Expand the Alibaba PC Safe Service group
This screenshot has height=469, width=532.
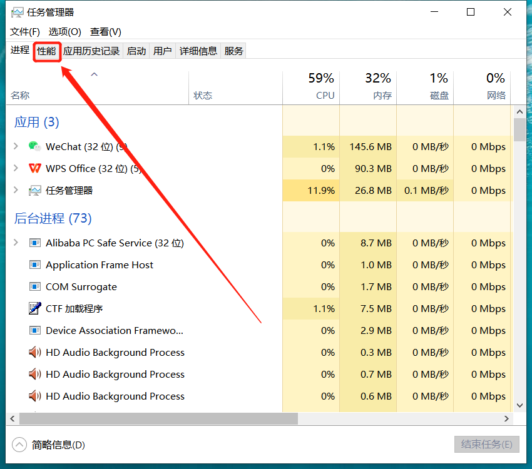point(16,243)
